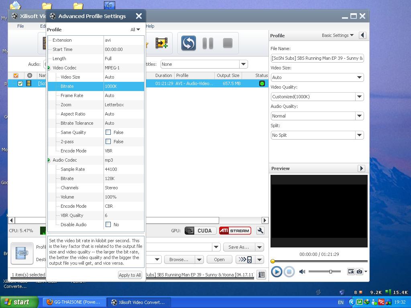Click the ATI Stream button

coord(235,231)
